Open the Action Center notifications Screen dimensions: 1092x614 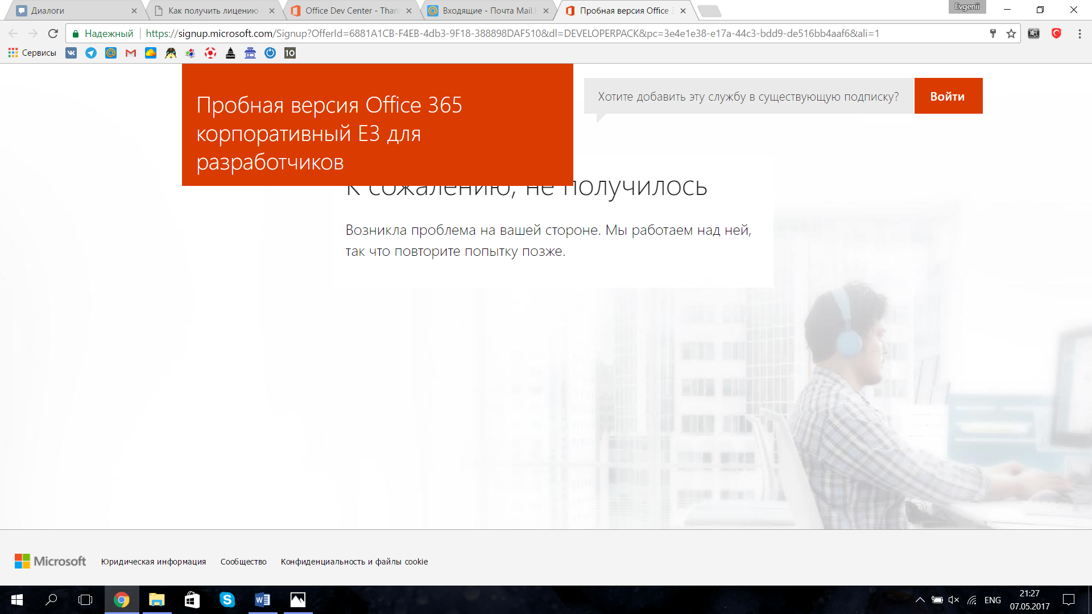coord(1069,600)
